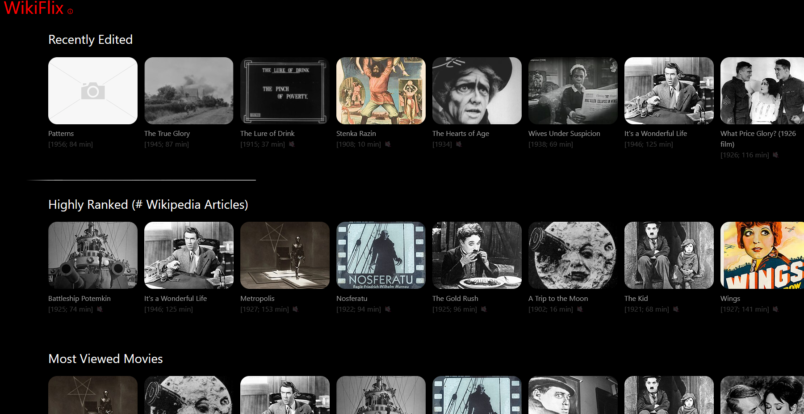Click the muted speaker icon under Battleship Potemkin
Image resolution: width=804 pixels, height=414 pixels.
point(100,309)
